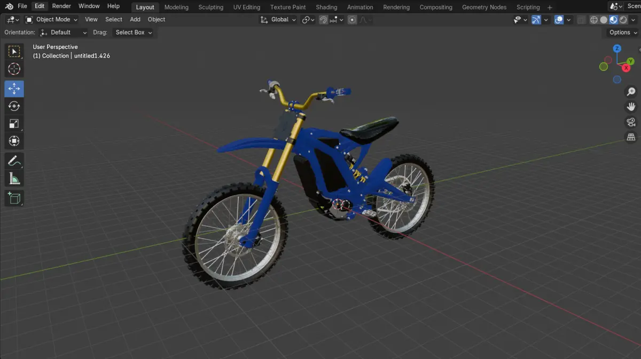Switch to material preview shading
The width and height of the screenshot is (641, 359).
[613, 20]
